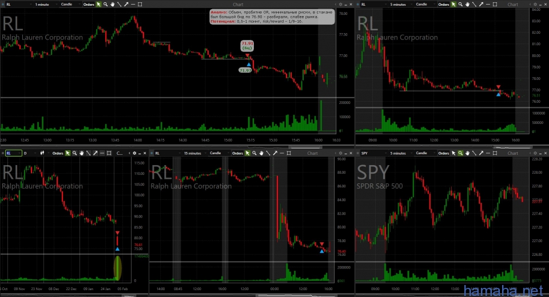549x297 pixels.
Task: Open the D timeframe dropdown in daily chart
Action: tap(30, 153)
